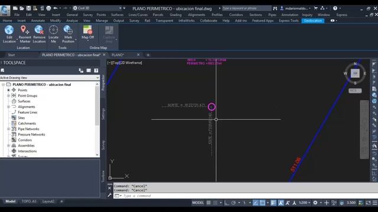Switch to the TOPO. A3 layout tab

tap(29, 201)
